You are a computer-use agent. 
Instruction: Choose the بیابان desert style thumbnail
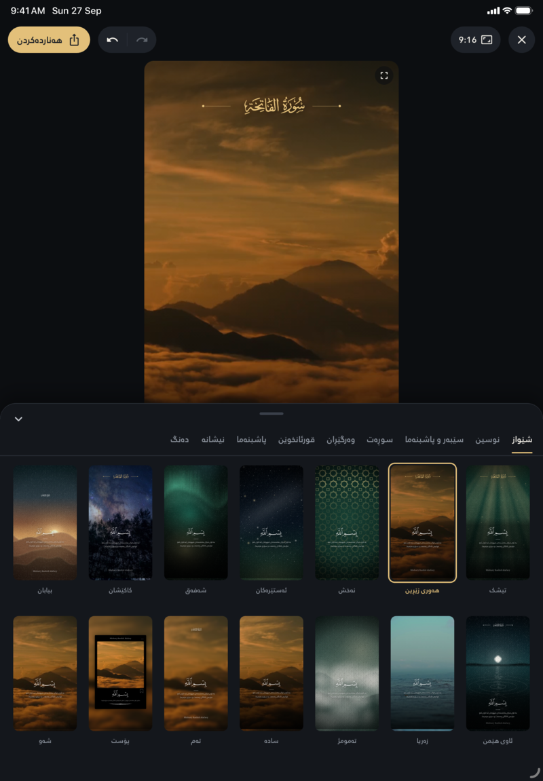[x=45, y=522]
